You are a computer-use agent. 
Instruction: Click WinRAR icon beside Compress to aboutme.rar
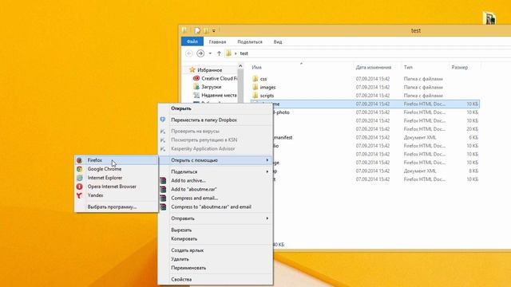[163, 206]
